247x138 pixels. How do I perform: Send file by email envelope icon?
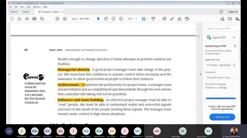230,19
